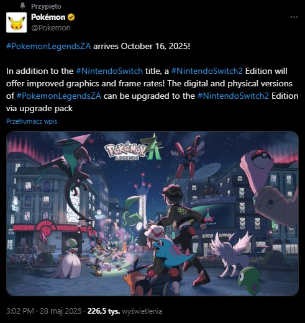Open the Pokémon Legends Z-A artwork image
The image size is (305, 323).
[152, 214]
